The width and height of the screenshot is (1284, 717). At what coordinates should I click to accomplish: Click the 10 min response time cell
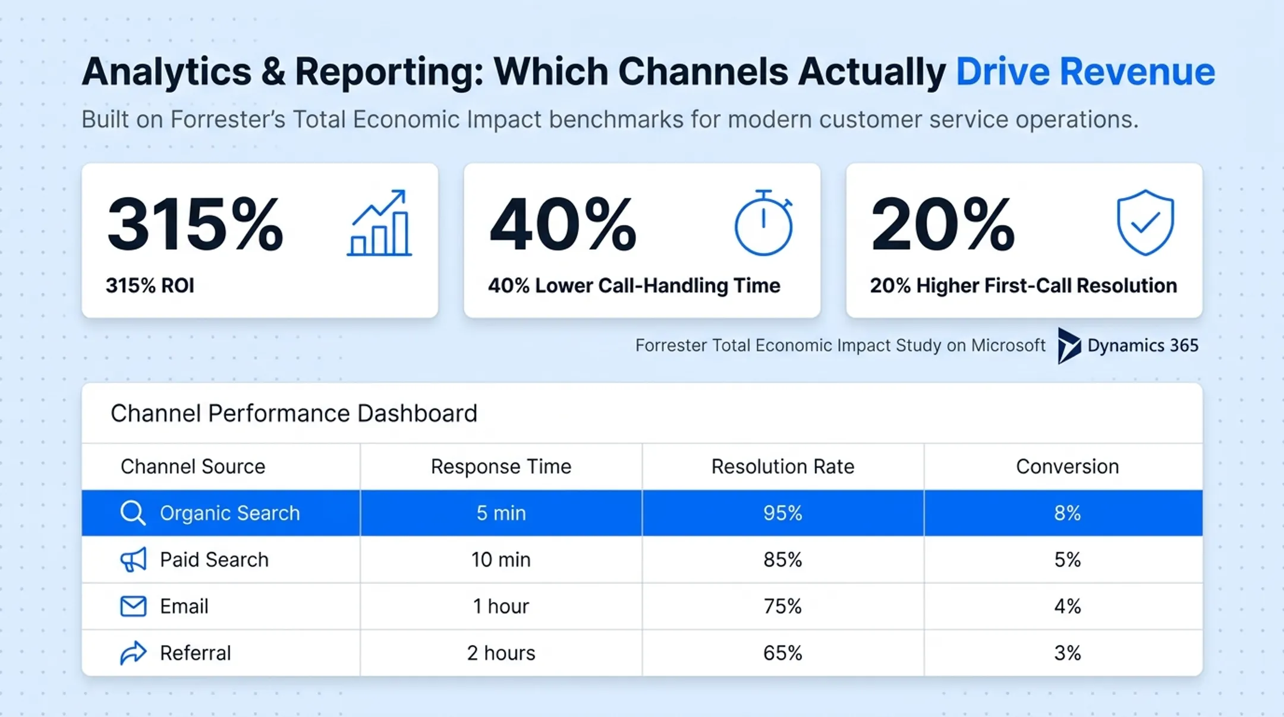click(501, 559)
